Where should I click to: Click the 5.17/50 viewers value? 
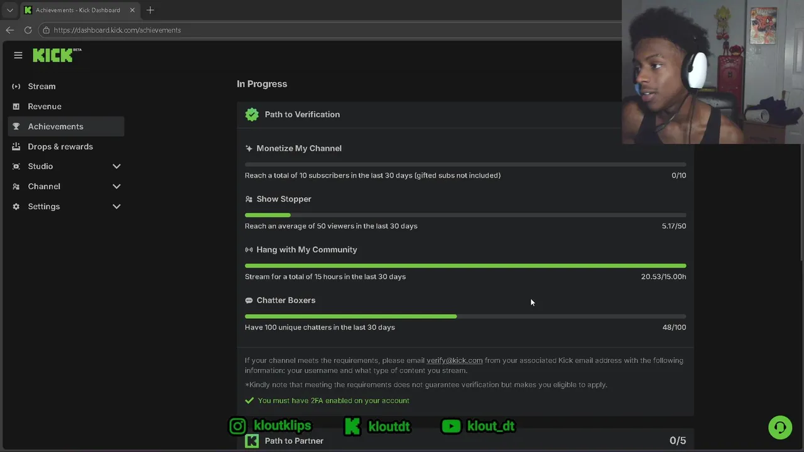coord(674,226)
